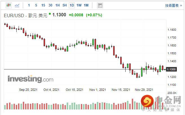Choose the 1H timeframe
This screenshot has width=185, height=115.
(57, 5)
